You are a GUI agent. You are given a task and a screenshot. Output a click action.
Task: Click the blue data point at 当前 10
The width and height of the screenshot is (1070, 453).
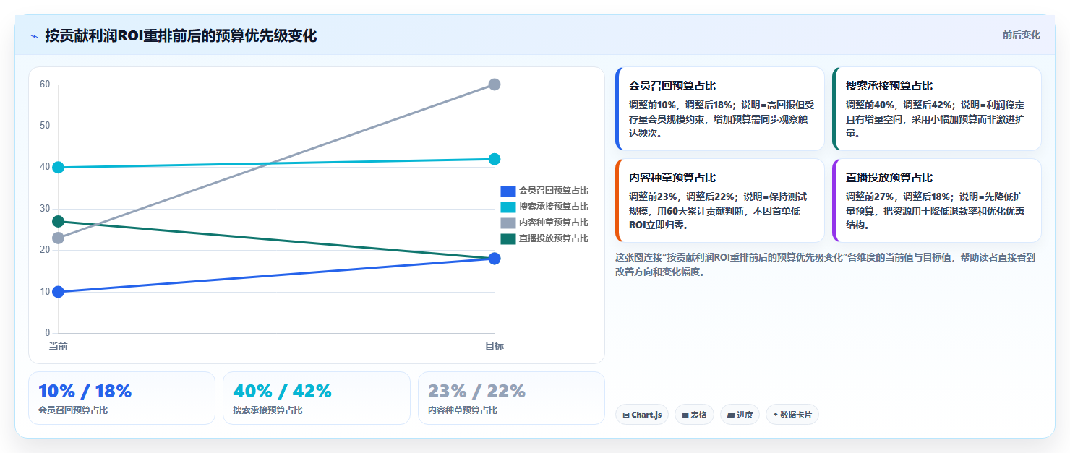pos(59,292)
